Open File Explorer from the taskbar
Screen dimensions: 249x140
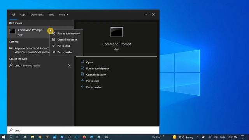click(33, 137)
